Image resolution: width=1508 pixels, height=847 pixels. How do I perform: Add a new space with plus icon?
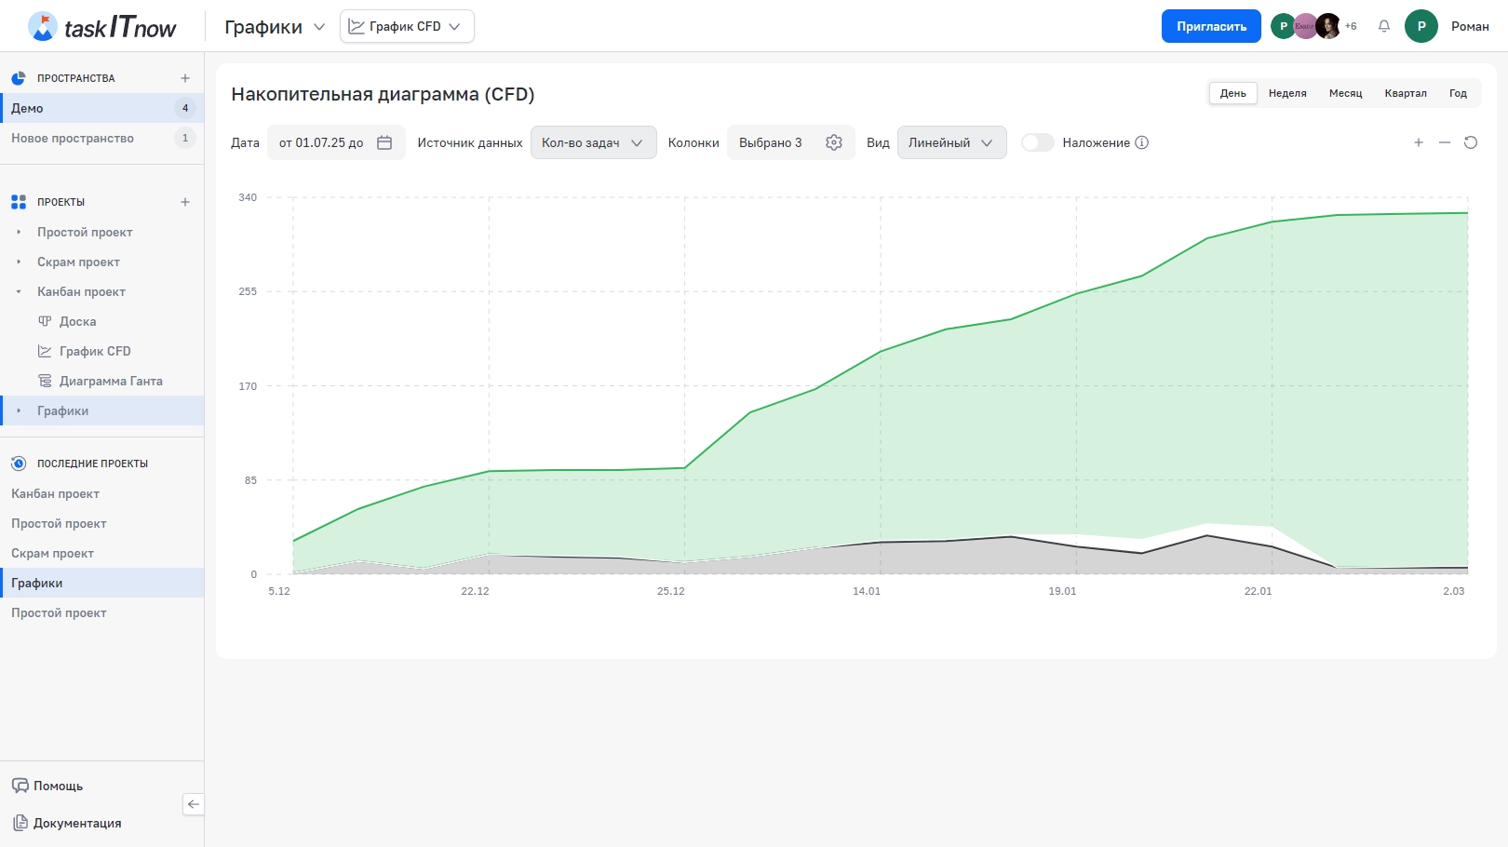pyautogui.click(x=185, y=78)
